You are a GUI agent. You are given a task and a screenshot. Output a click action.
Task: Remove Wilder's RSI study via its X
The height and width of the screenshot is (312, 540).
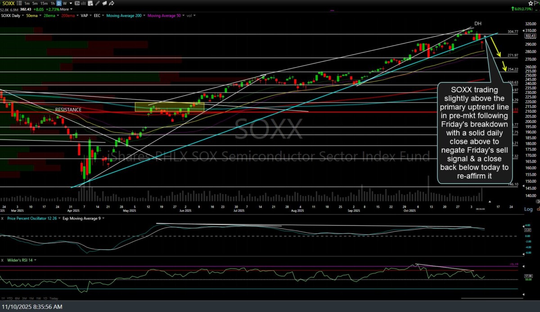coord(2,260)
